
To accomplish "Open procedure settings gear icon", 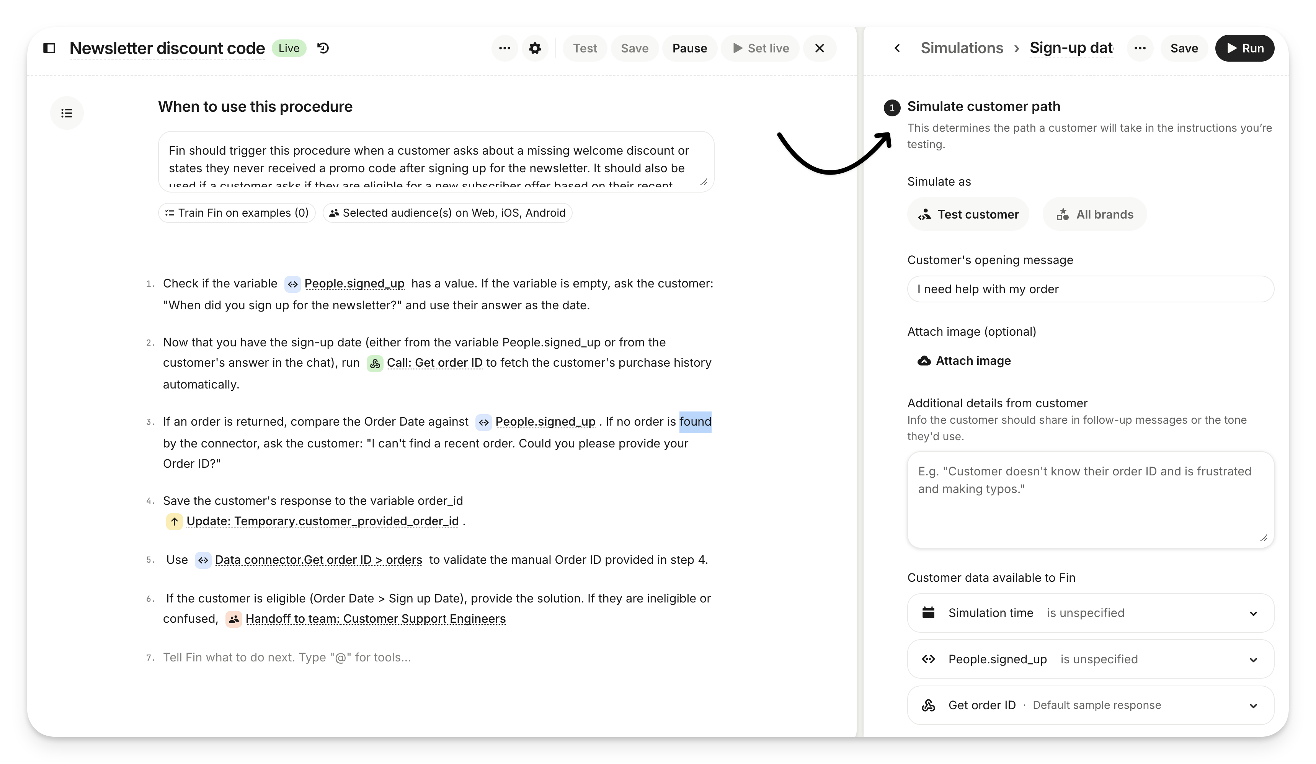I will (x=535, y=48).
